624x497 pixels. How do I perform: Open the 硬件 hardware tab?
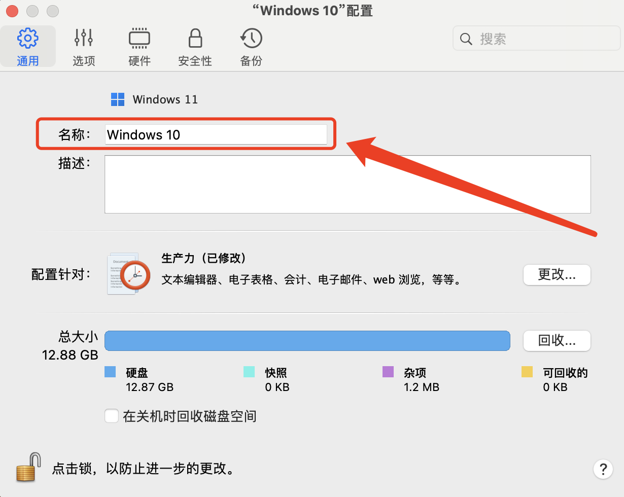point(140,47)
